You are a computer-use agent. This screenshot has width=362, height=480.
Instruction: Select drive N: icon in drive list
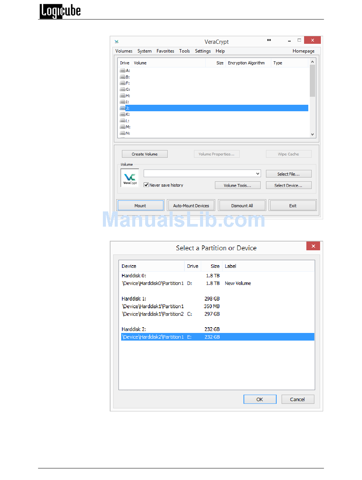click(x=123, y=133)
